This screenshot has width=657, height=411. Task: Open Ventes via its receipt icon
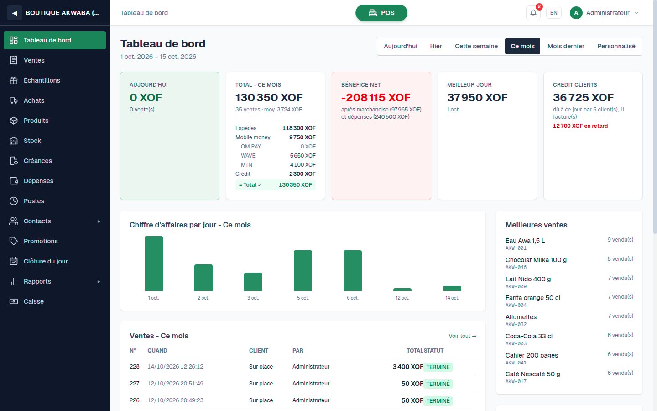point(14,60)
